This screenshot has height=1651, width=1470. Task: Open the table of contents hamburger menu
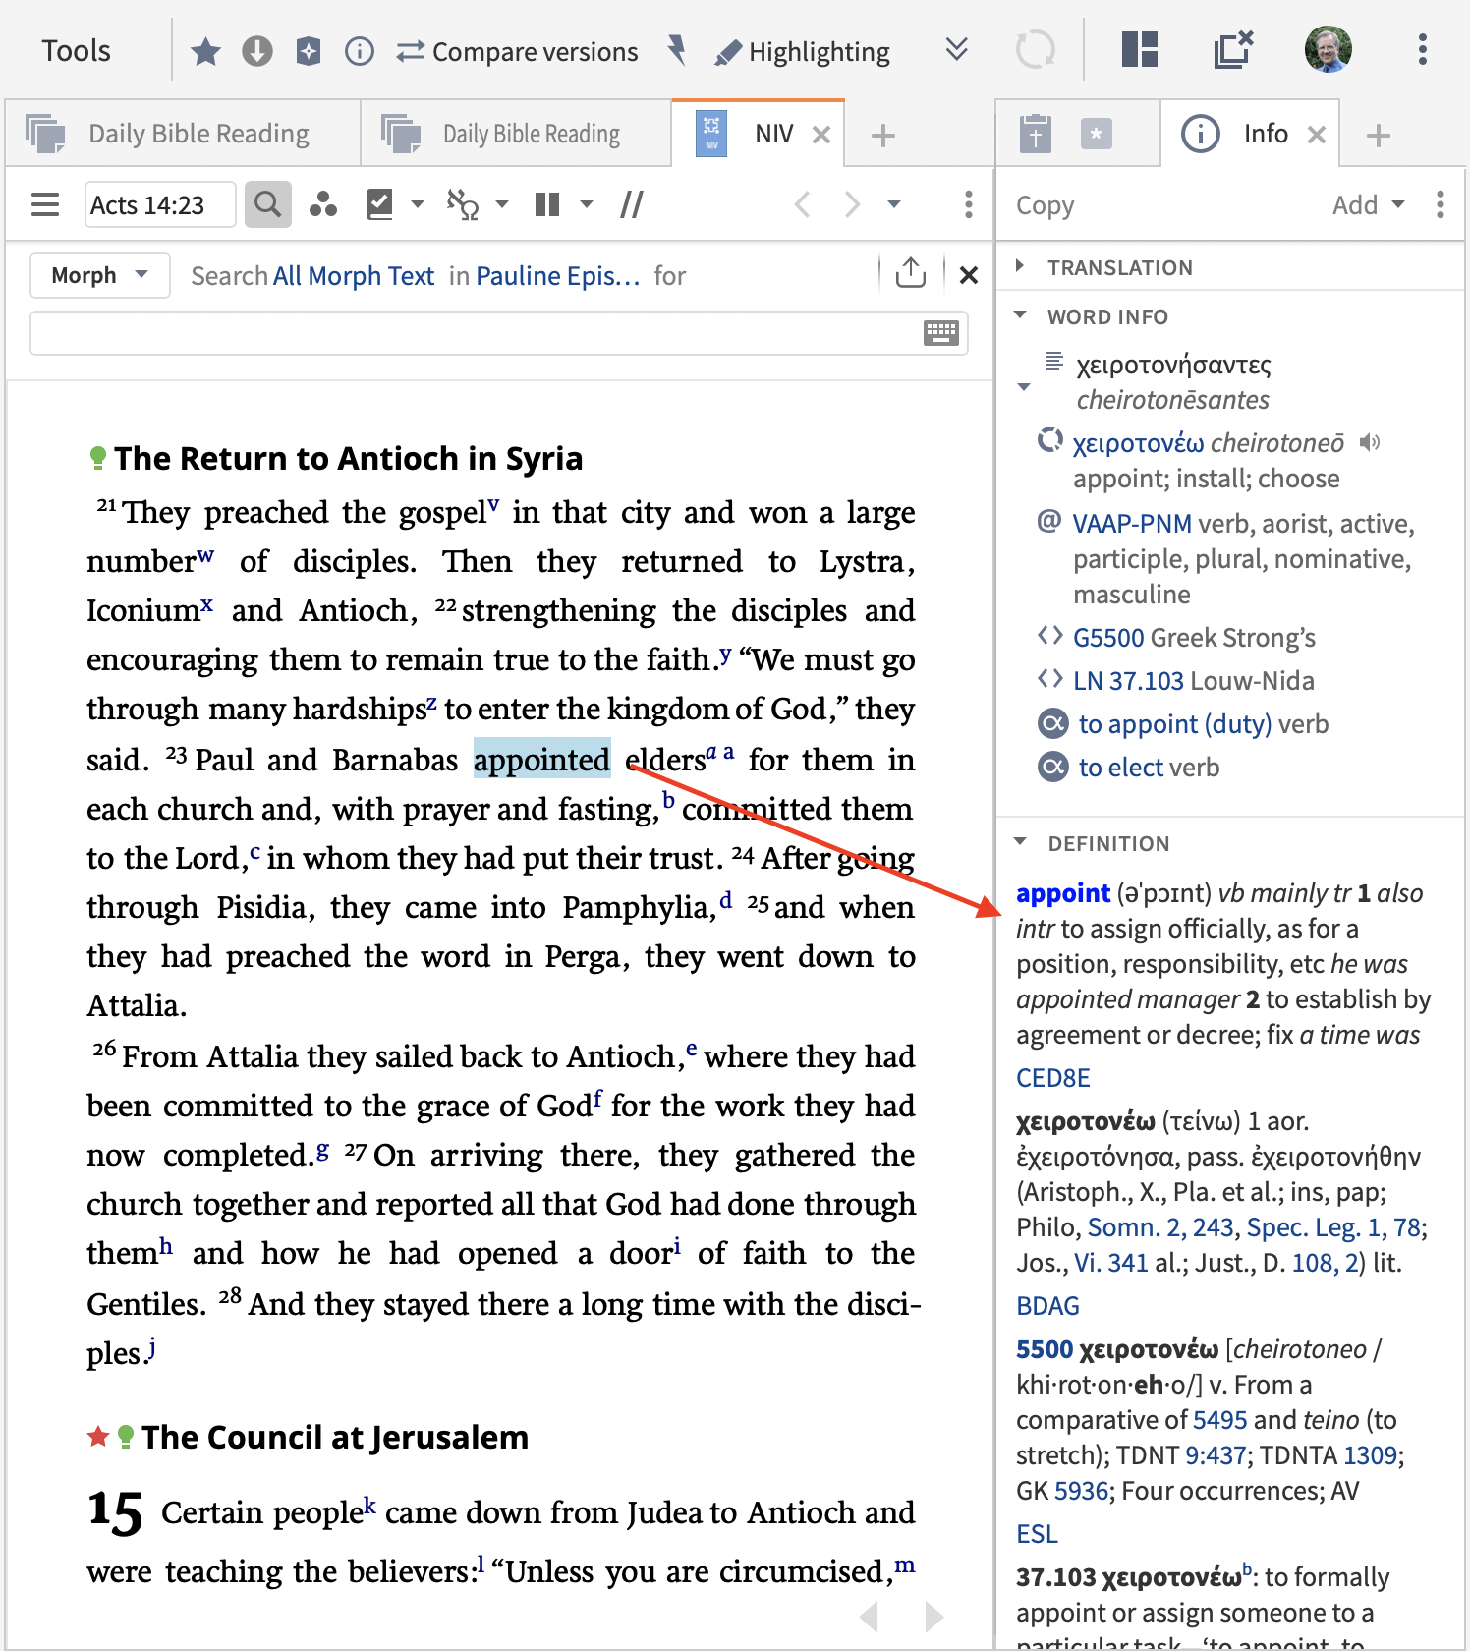[x=45, y=204]
